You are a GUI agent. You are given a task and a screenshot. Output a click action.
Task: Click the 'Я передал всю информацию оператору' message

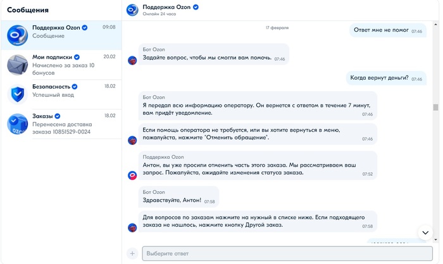click(x=258, y=106)
